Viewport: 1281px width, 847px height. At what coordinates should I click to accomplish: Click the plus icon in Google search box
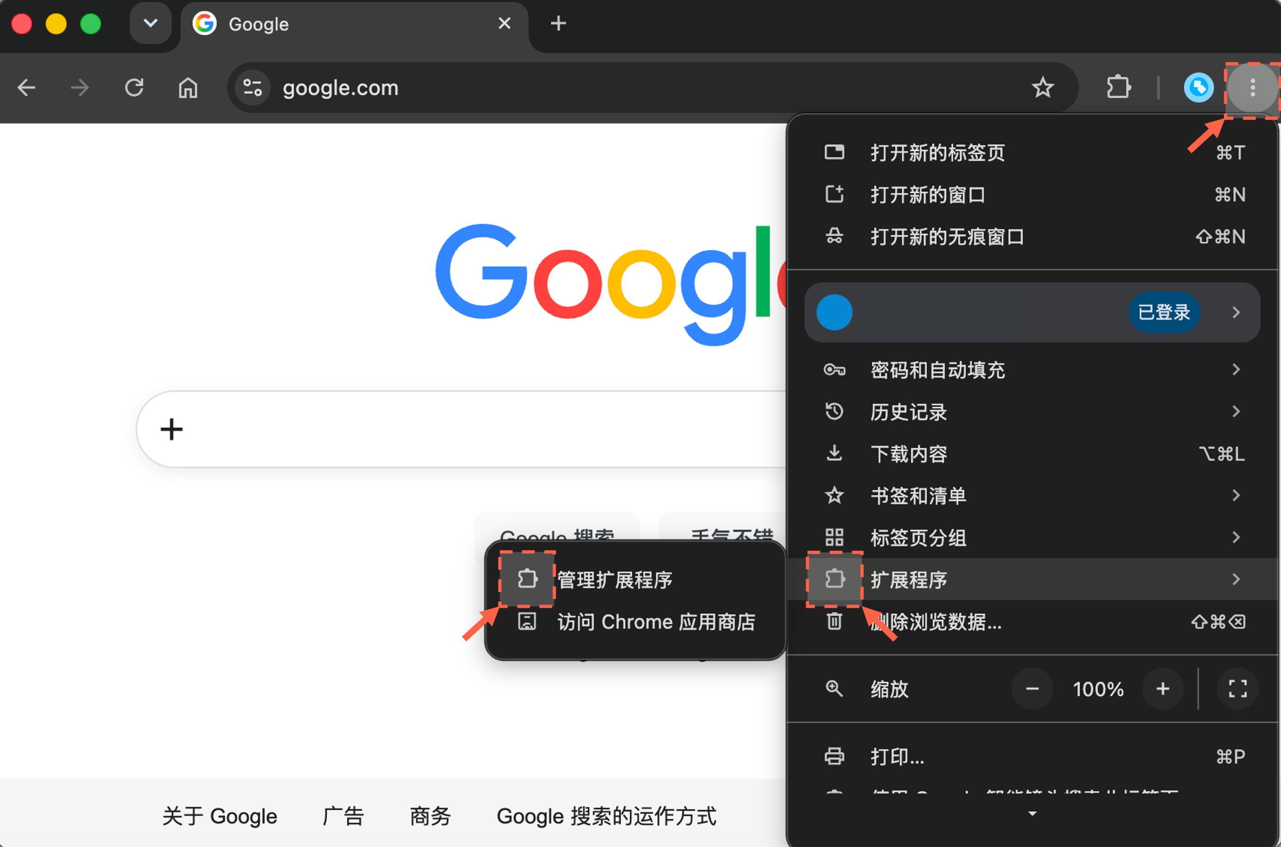pos(172,430)
